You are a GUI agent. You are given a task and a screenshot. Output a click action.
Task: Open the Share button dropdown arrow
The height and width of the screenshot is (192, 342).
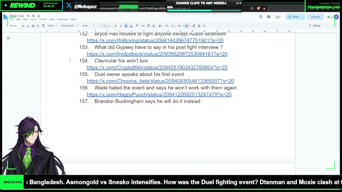[x=303, y=17]
